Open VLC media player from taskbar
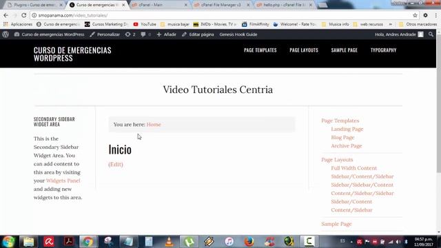The width and height of the screenshot is (441, 248). (x=169, y=242)
